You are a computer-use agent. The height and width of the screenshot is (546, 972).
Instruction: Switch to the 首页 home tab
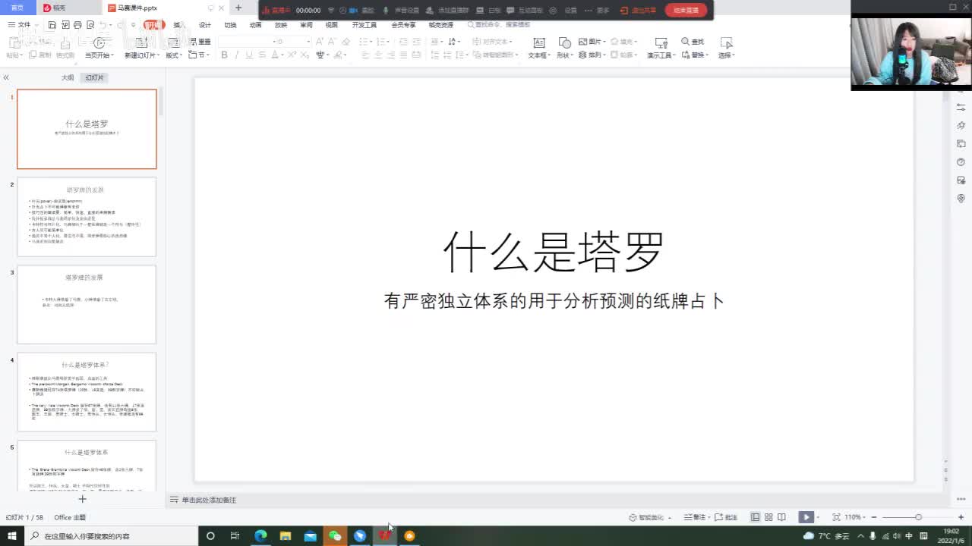(17, 8)
